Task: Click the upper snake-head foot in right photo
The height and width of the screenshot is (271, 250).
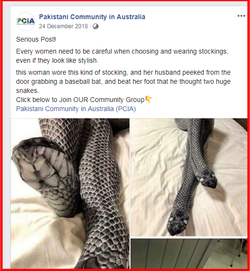Action: pyautogui.click(x=207, y=179)
